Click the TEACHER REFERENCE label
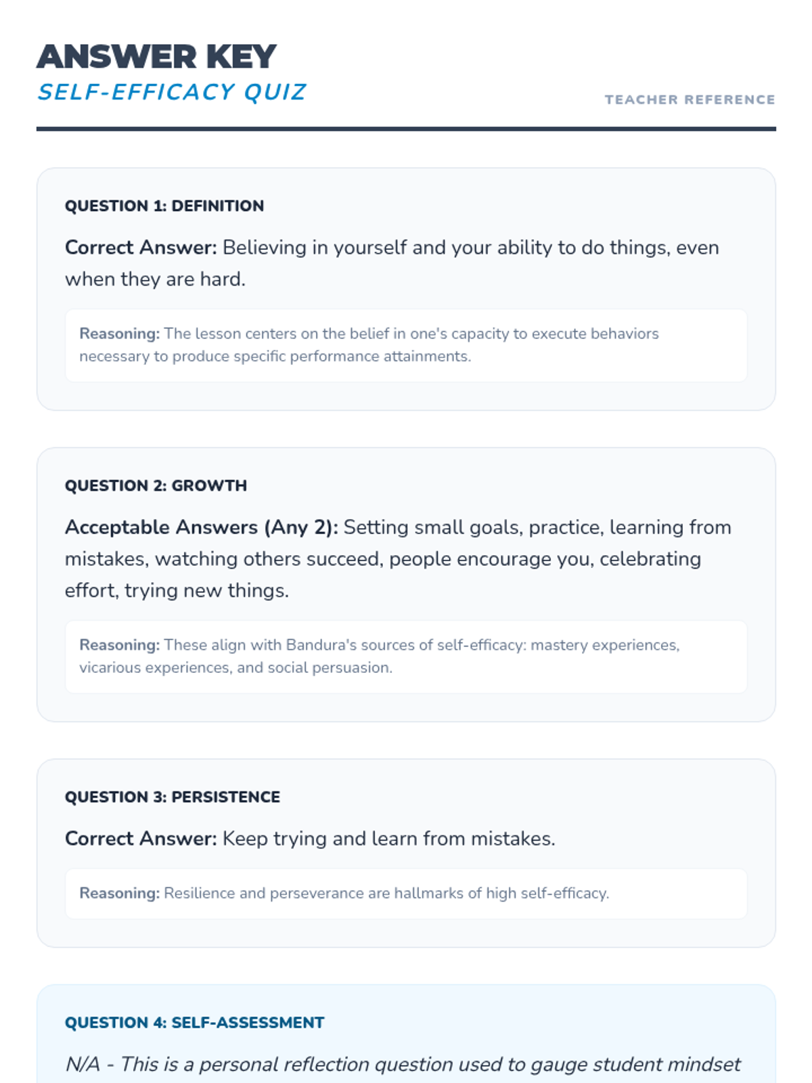The height and width of the screenshot is (1083, 812). 690,100
